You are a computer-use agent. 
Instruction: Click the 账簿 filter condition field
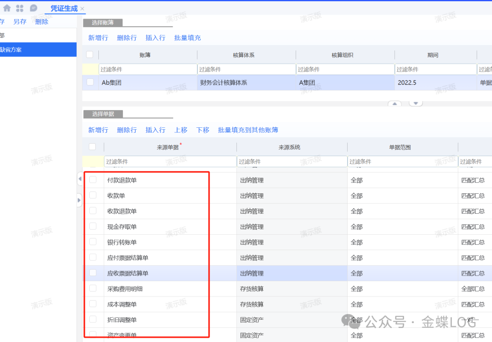tap(148, 69)
